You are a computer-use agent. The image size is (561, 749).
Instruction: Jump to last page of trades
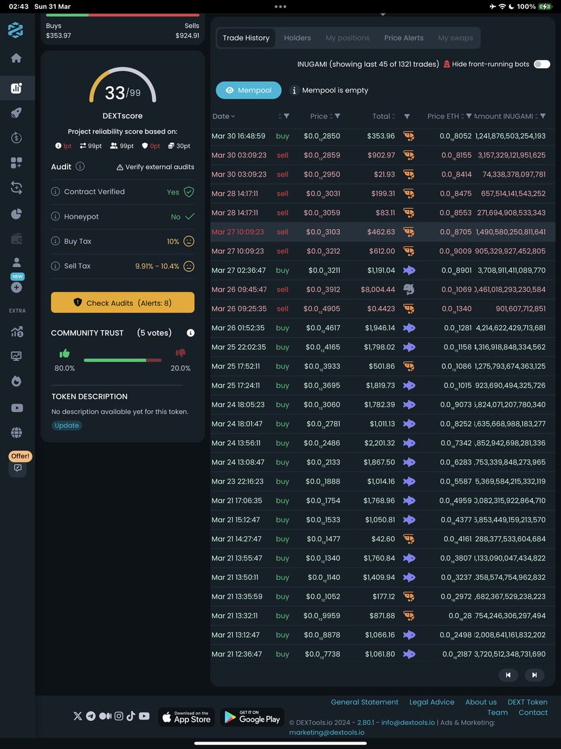[535, 675]
